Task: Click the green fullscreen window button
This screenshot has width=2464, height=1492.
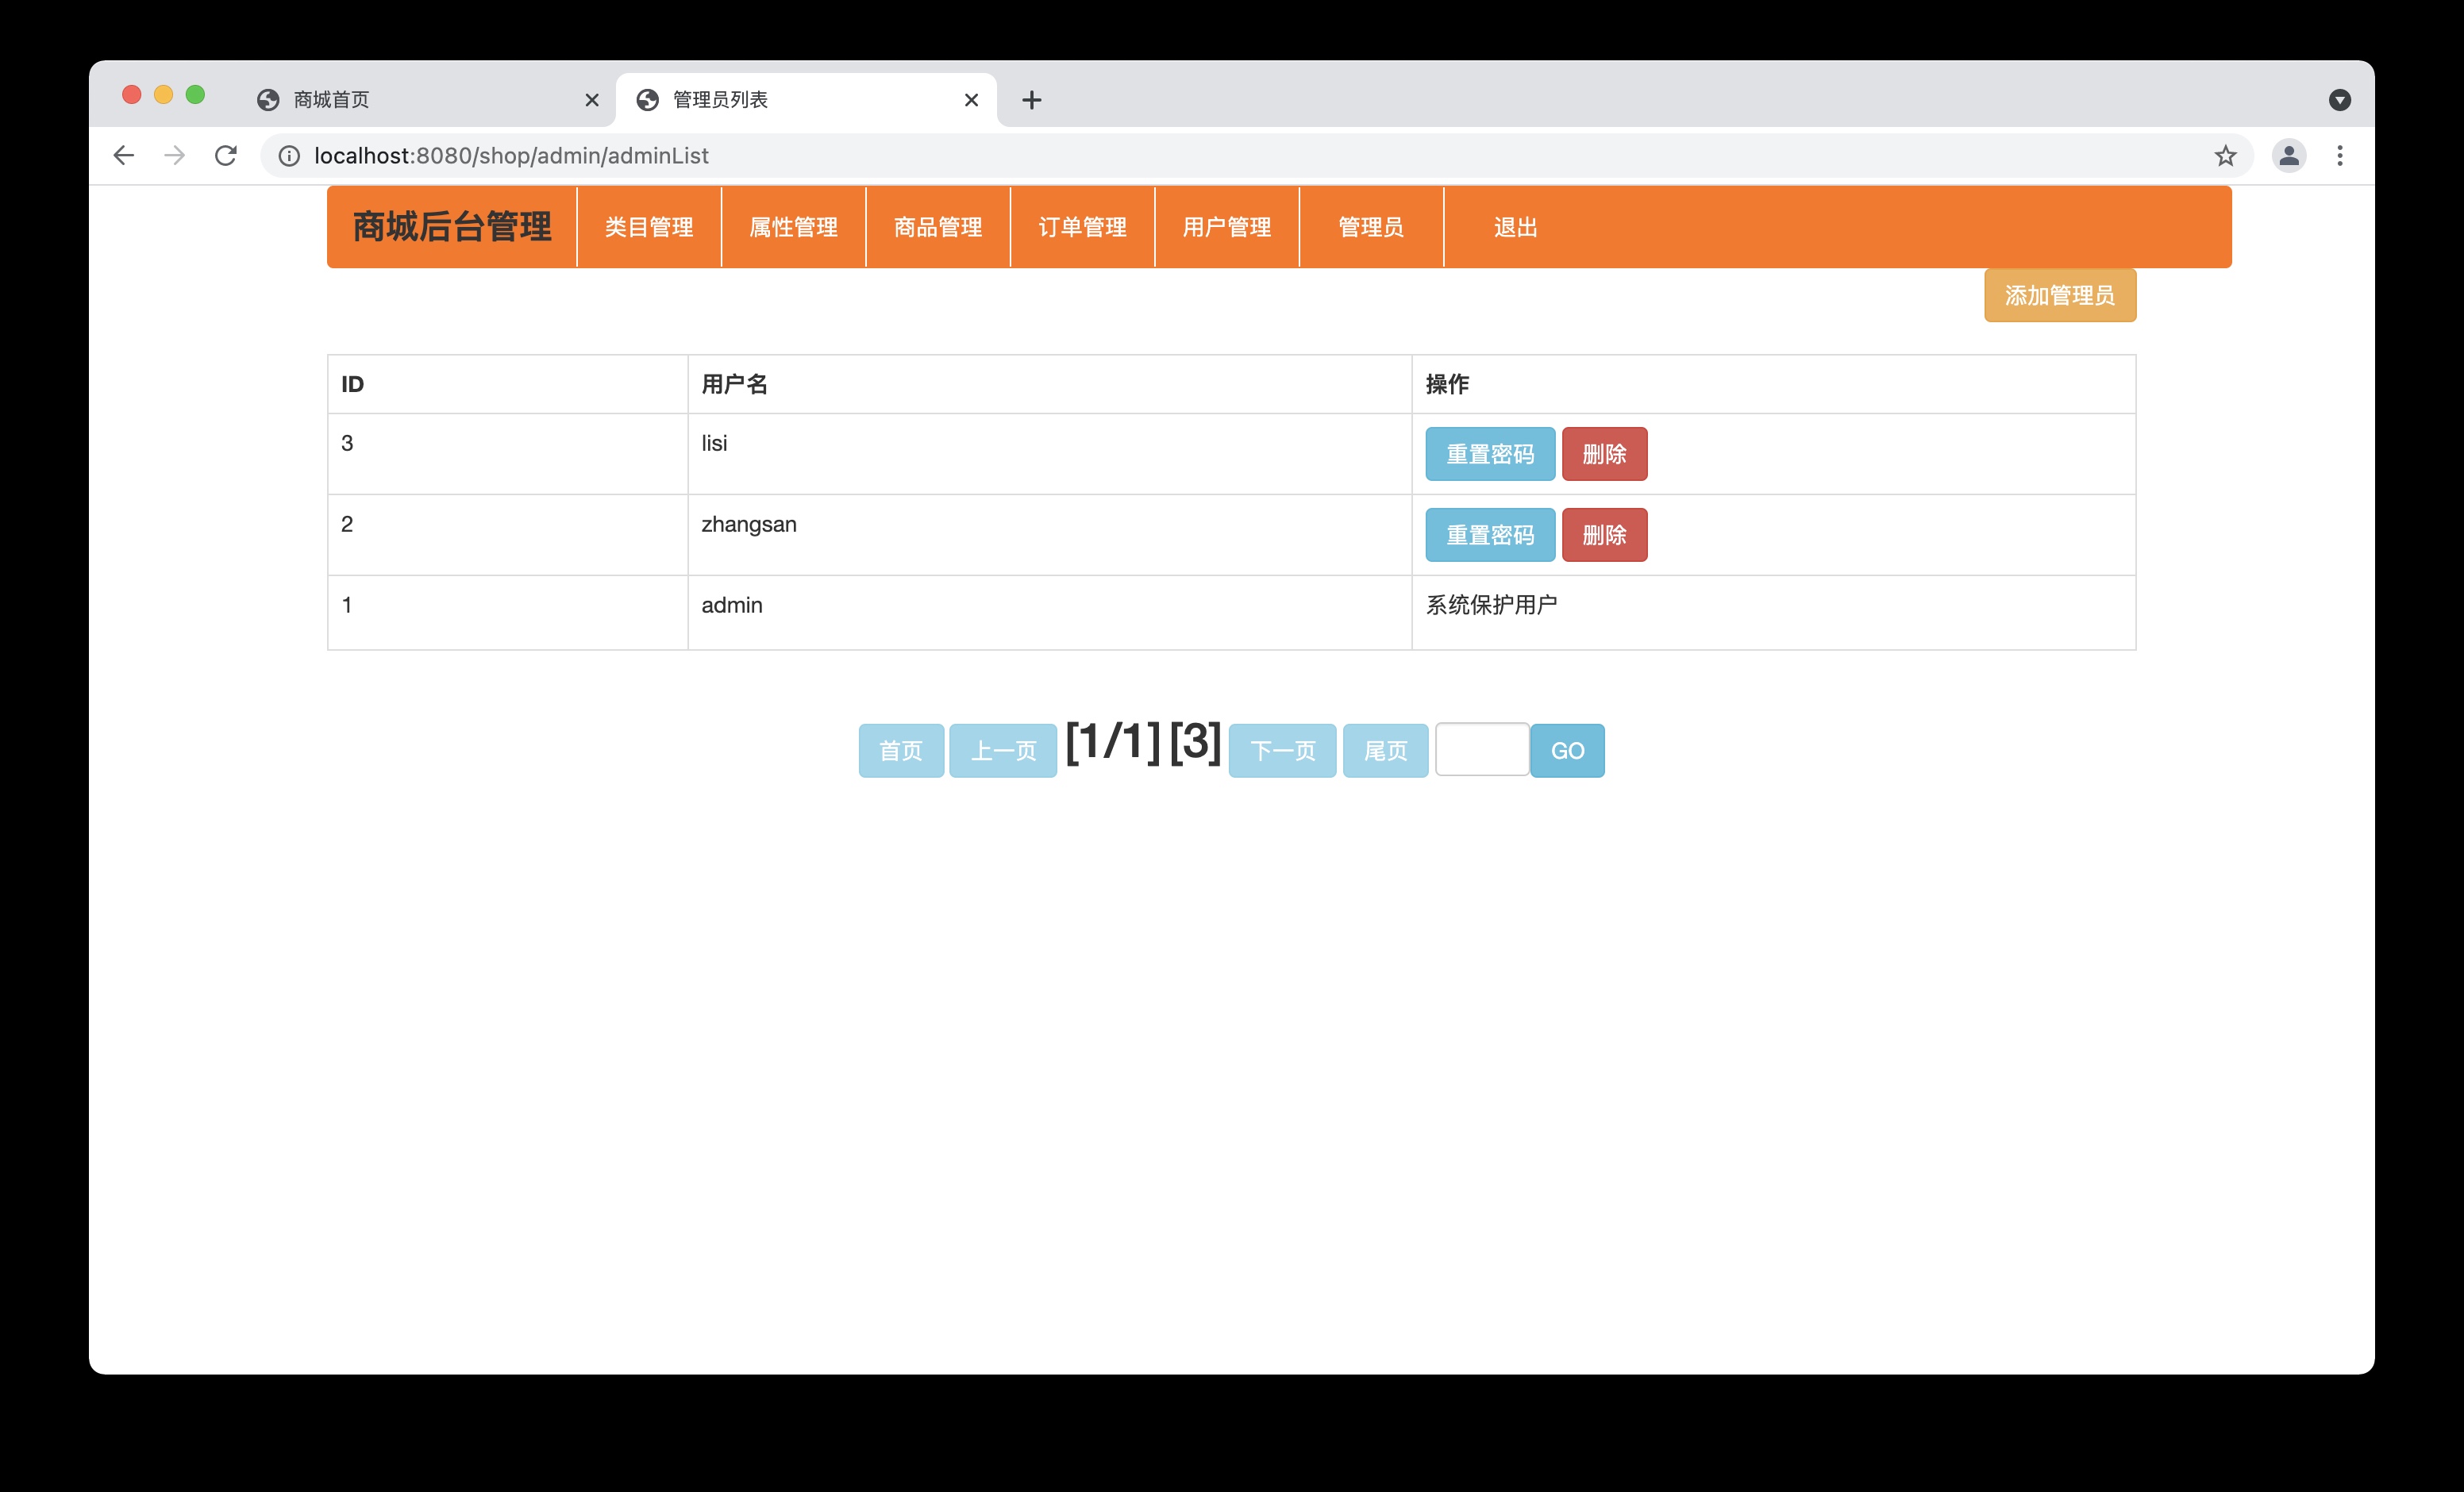Action: click(195, 94)
